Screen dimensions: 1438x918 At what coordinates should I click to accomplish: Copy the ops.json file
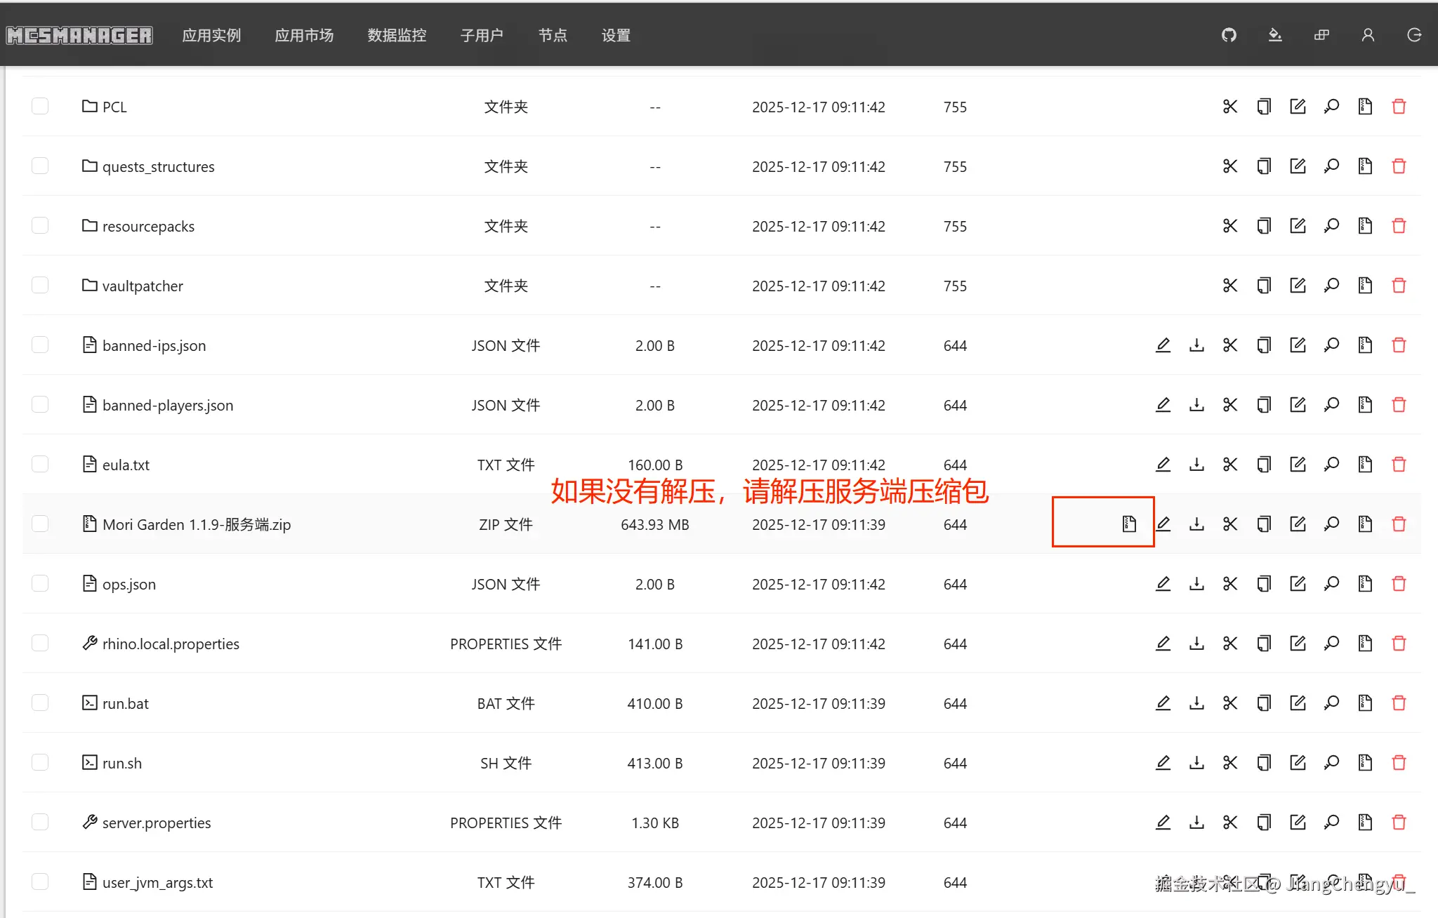click(1264, 584)
